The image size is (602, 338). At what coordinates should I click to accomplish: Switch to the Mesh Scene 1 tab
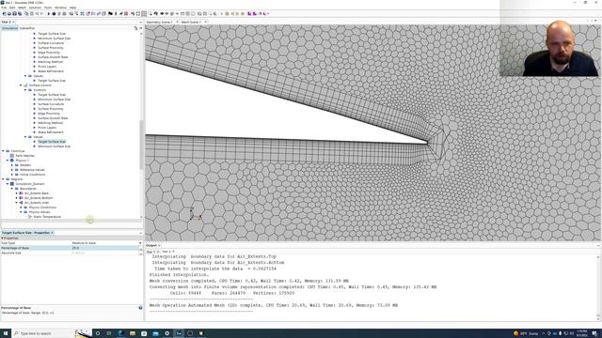[191, 22]
